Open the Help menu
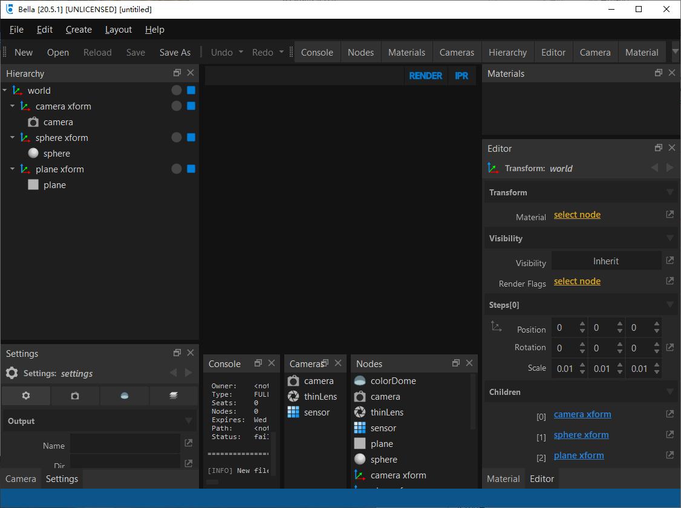 (155, 30)
